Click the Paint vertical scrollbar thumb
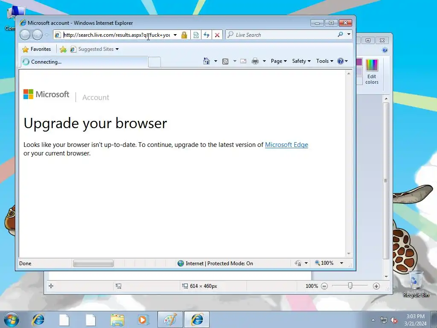This screenshot has width=437, height=328. [386, 181]
